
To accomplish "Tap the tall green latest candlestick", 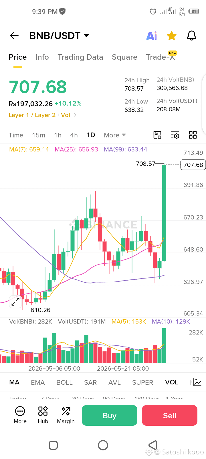I will 164,213.
